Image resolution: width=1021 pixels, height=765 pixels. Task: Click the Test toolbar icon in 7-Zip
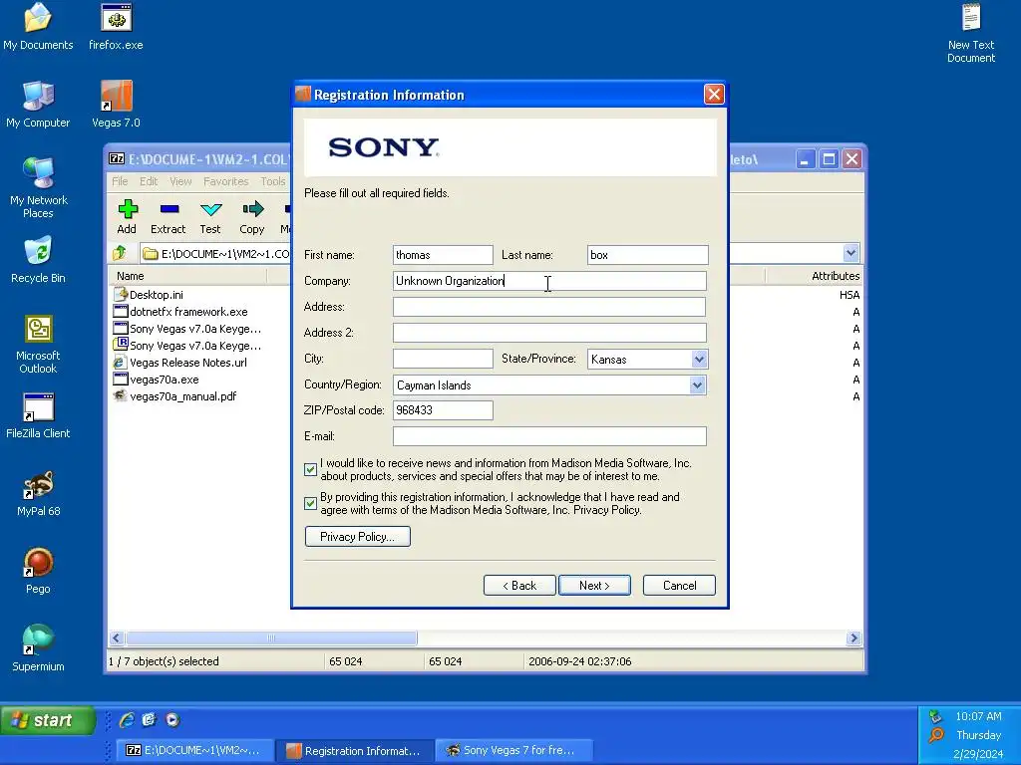tap(210, 217)
